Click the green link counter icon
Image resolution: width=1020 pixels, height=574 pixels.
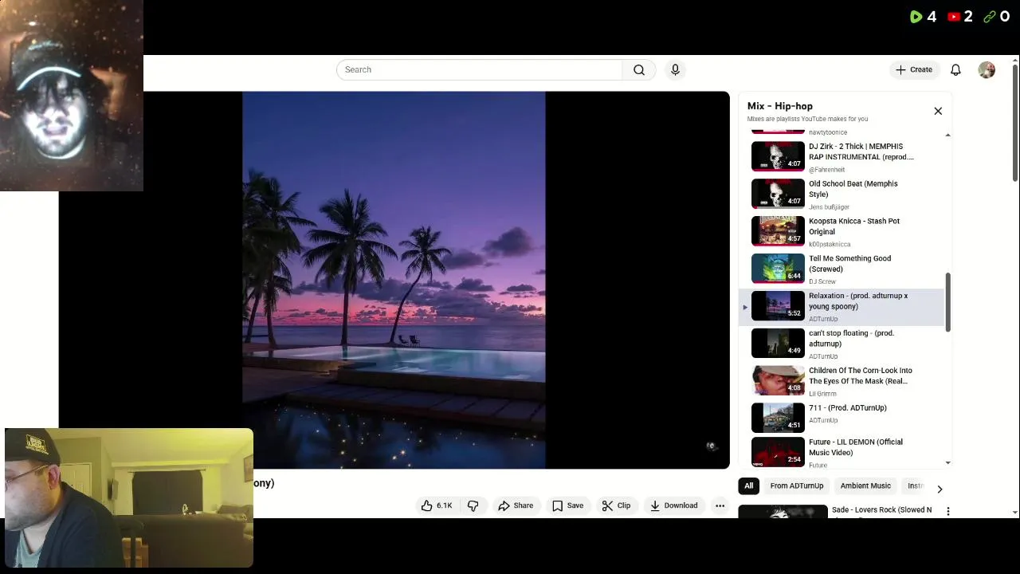(x=990, y=17)
